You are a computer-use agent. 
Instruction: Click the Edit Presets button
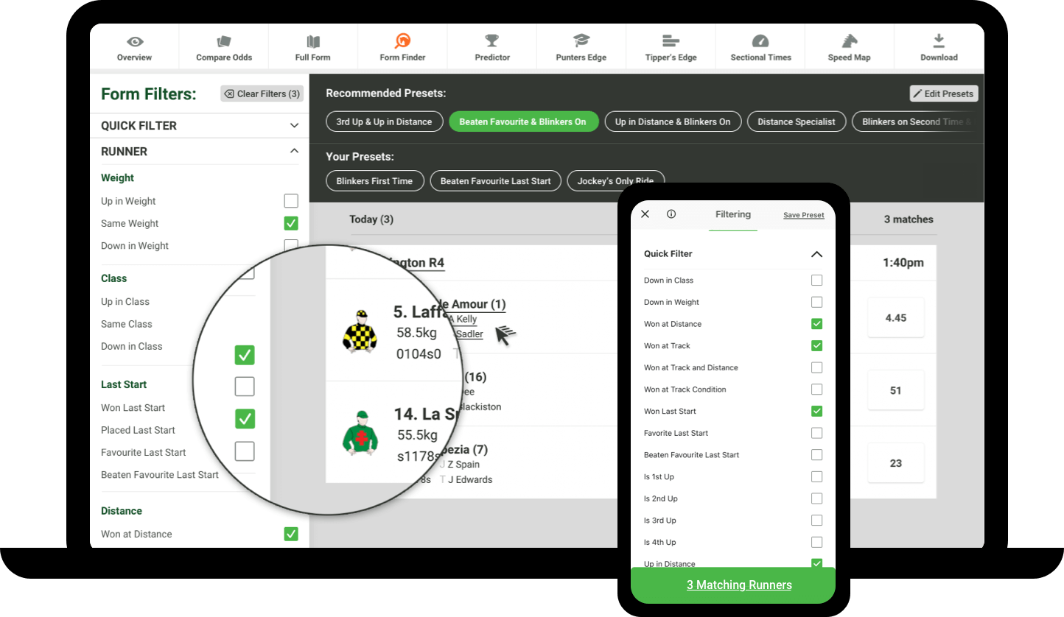click(x=943, y=93)
